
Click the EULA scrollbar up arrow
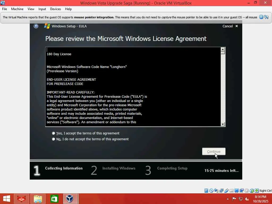pos(223,49)
